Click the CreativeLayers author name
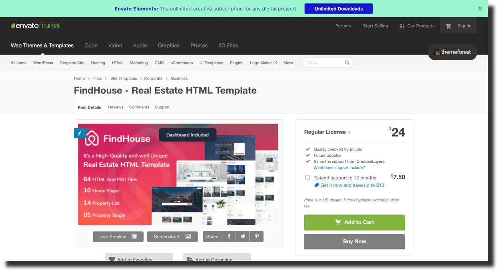The image size is (497, 270). click(x=371, y=162)
